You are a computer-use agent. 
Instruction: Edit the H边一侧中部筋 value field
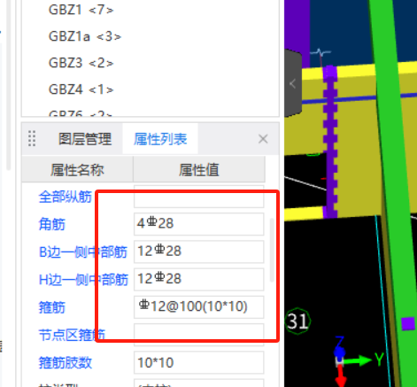coord(198,280)
